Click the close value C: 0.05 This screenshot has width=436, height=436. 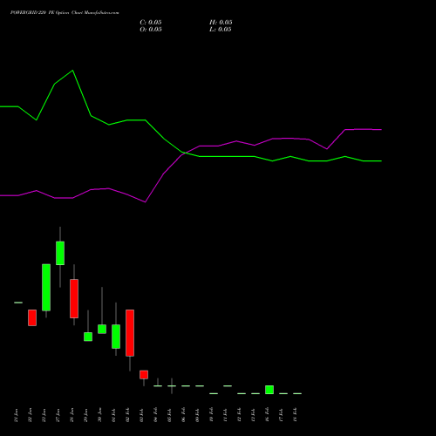151,23
